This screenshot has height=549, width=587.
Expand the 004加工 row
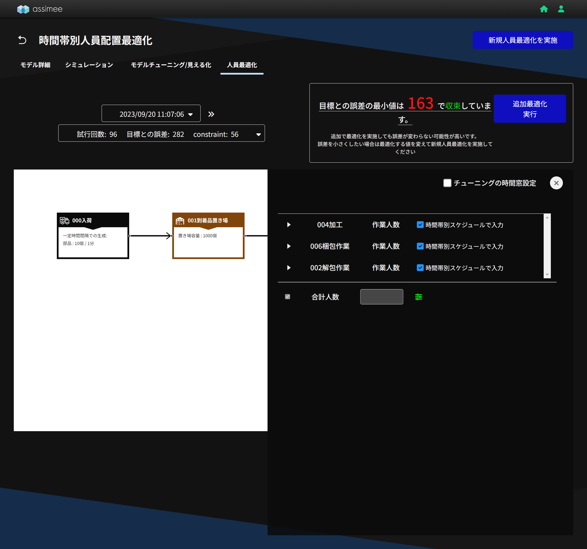click(x=289, y=225)
